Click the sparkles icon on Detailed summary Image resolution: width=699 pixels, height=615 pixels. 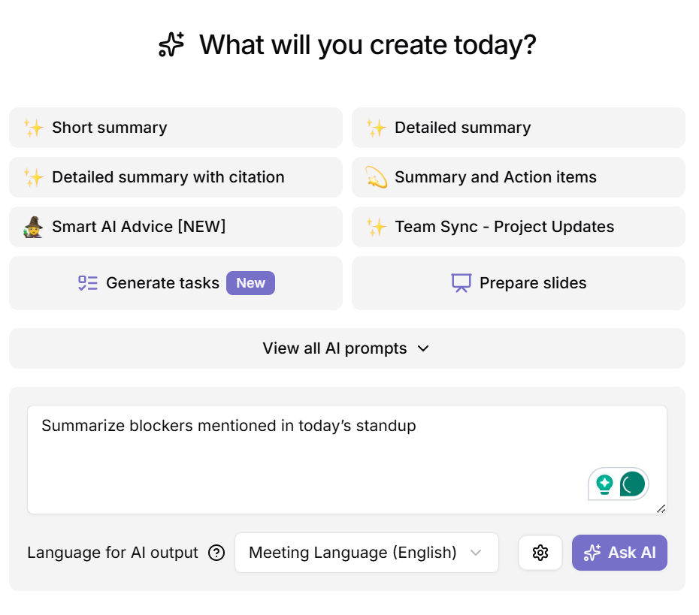377,128
